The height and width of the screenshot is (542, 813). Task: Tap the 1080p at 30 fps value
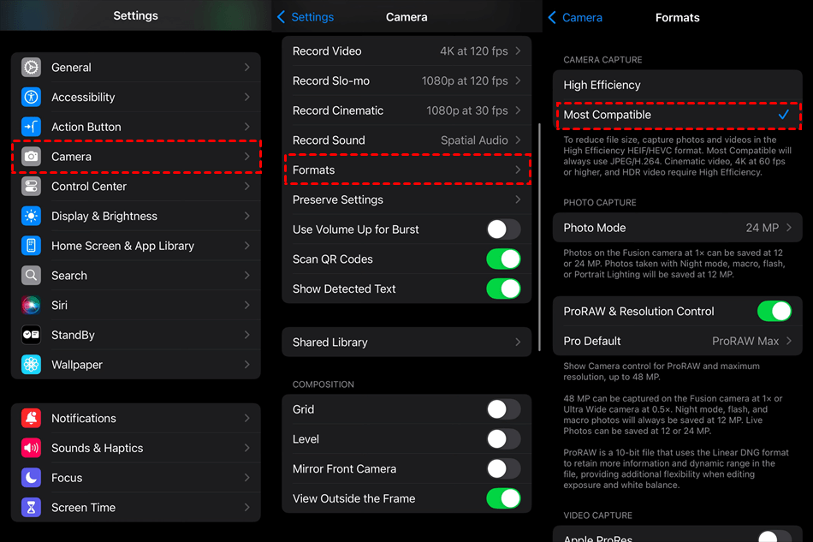[x=467, y=110]
